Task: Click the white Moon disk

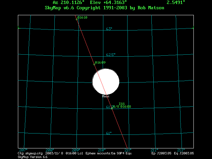Action: 106,82
